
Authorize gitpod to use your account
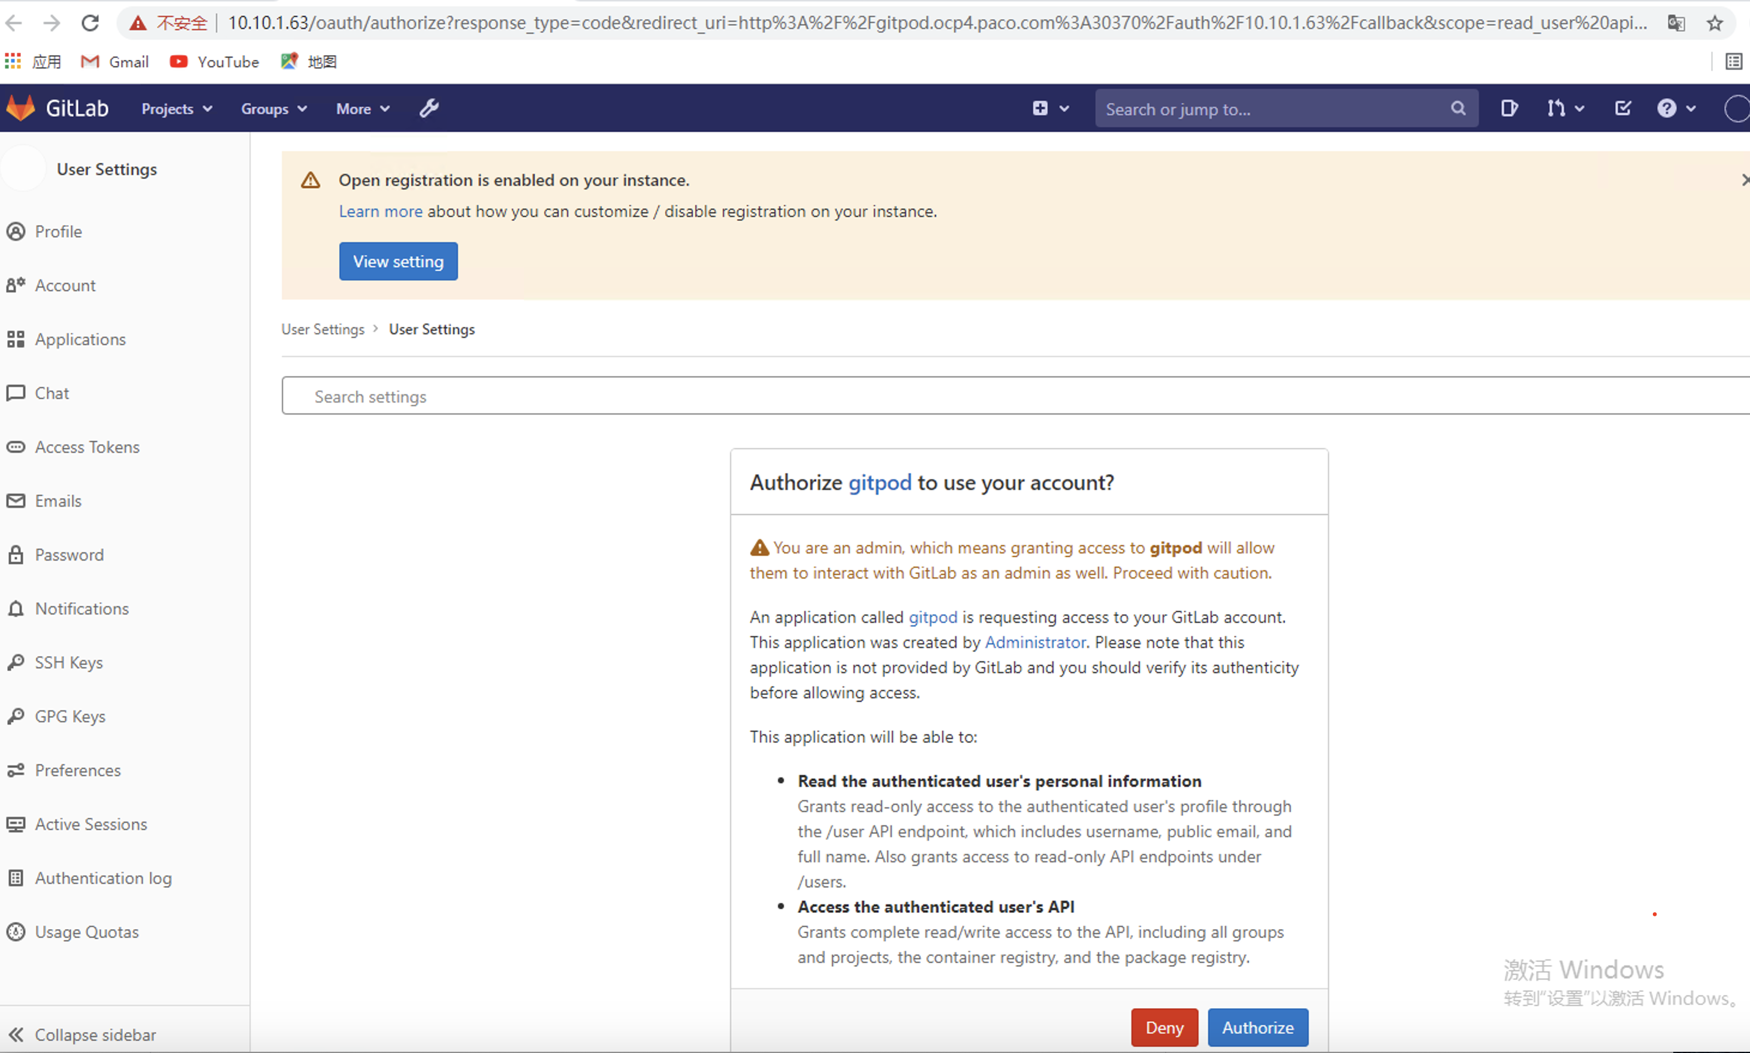(x=1258, y=1027)
